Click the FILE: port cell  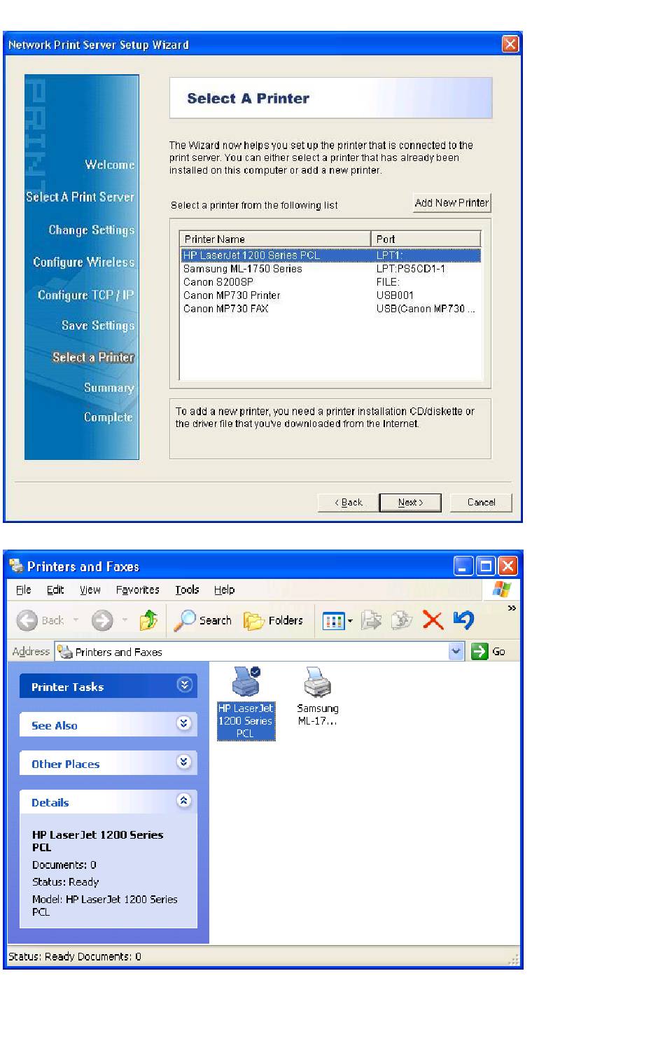pos(388,282)
